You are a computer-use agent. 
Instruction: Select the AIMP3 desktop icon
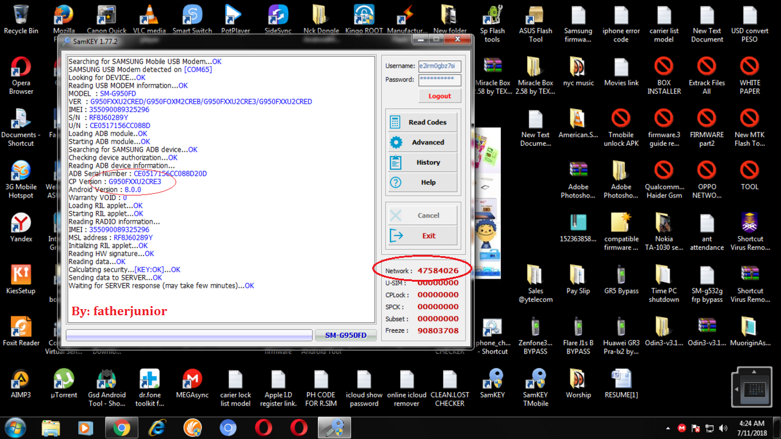[21, 384]
